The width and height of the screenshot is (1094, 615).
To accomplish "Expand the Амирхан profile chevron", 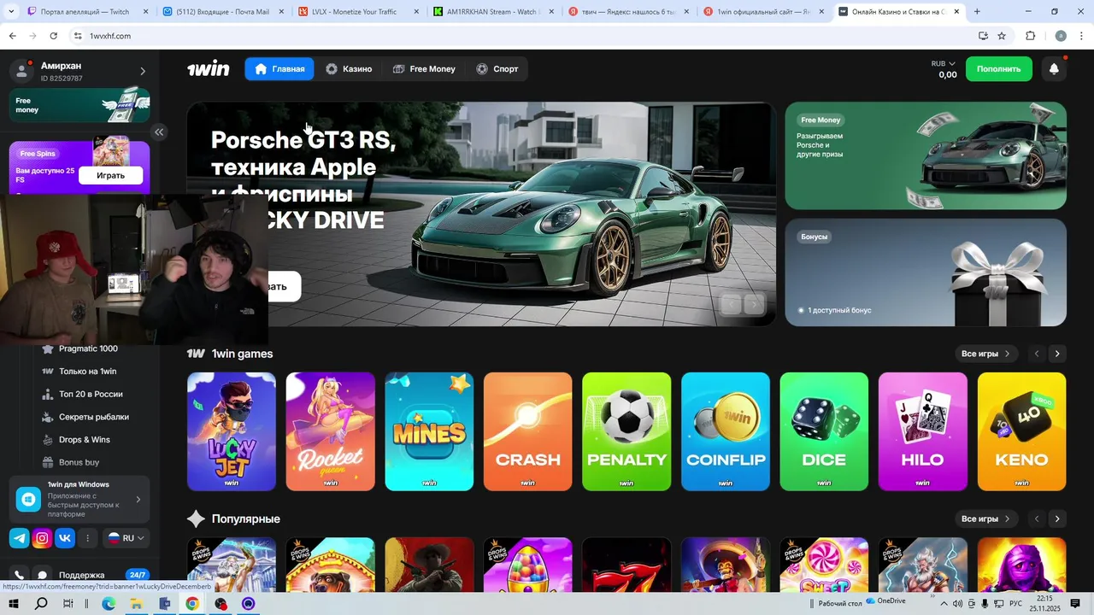I will pyautogui.click(x=143, y=72).
